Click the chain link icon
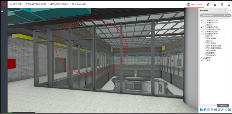This screenshot has height=114, width=232. (x=222, y=110)
